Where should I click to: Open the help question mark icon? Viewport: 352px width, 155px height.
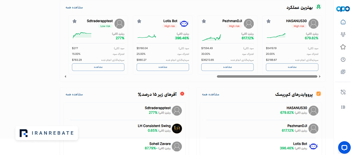343,60
